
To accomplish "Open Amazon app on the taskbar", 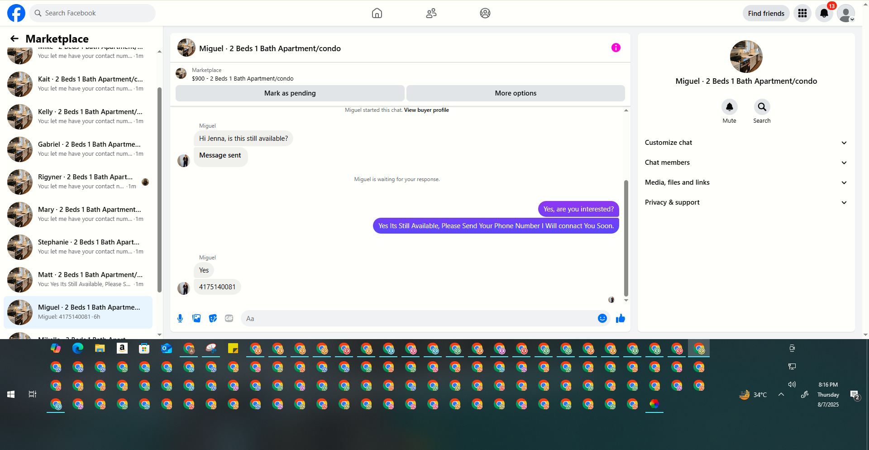I will click(x=122, y=348).
